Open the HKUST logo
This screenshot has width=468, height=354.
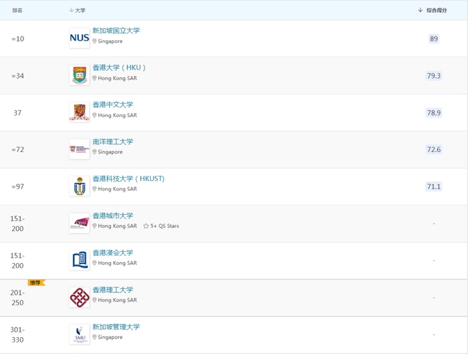pos(79,186)
